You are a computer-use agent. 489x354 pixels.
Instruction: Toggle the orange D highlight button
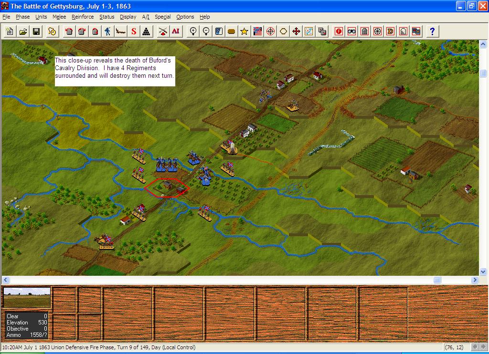coord(391,31)
